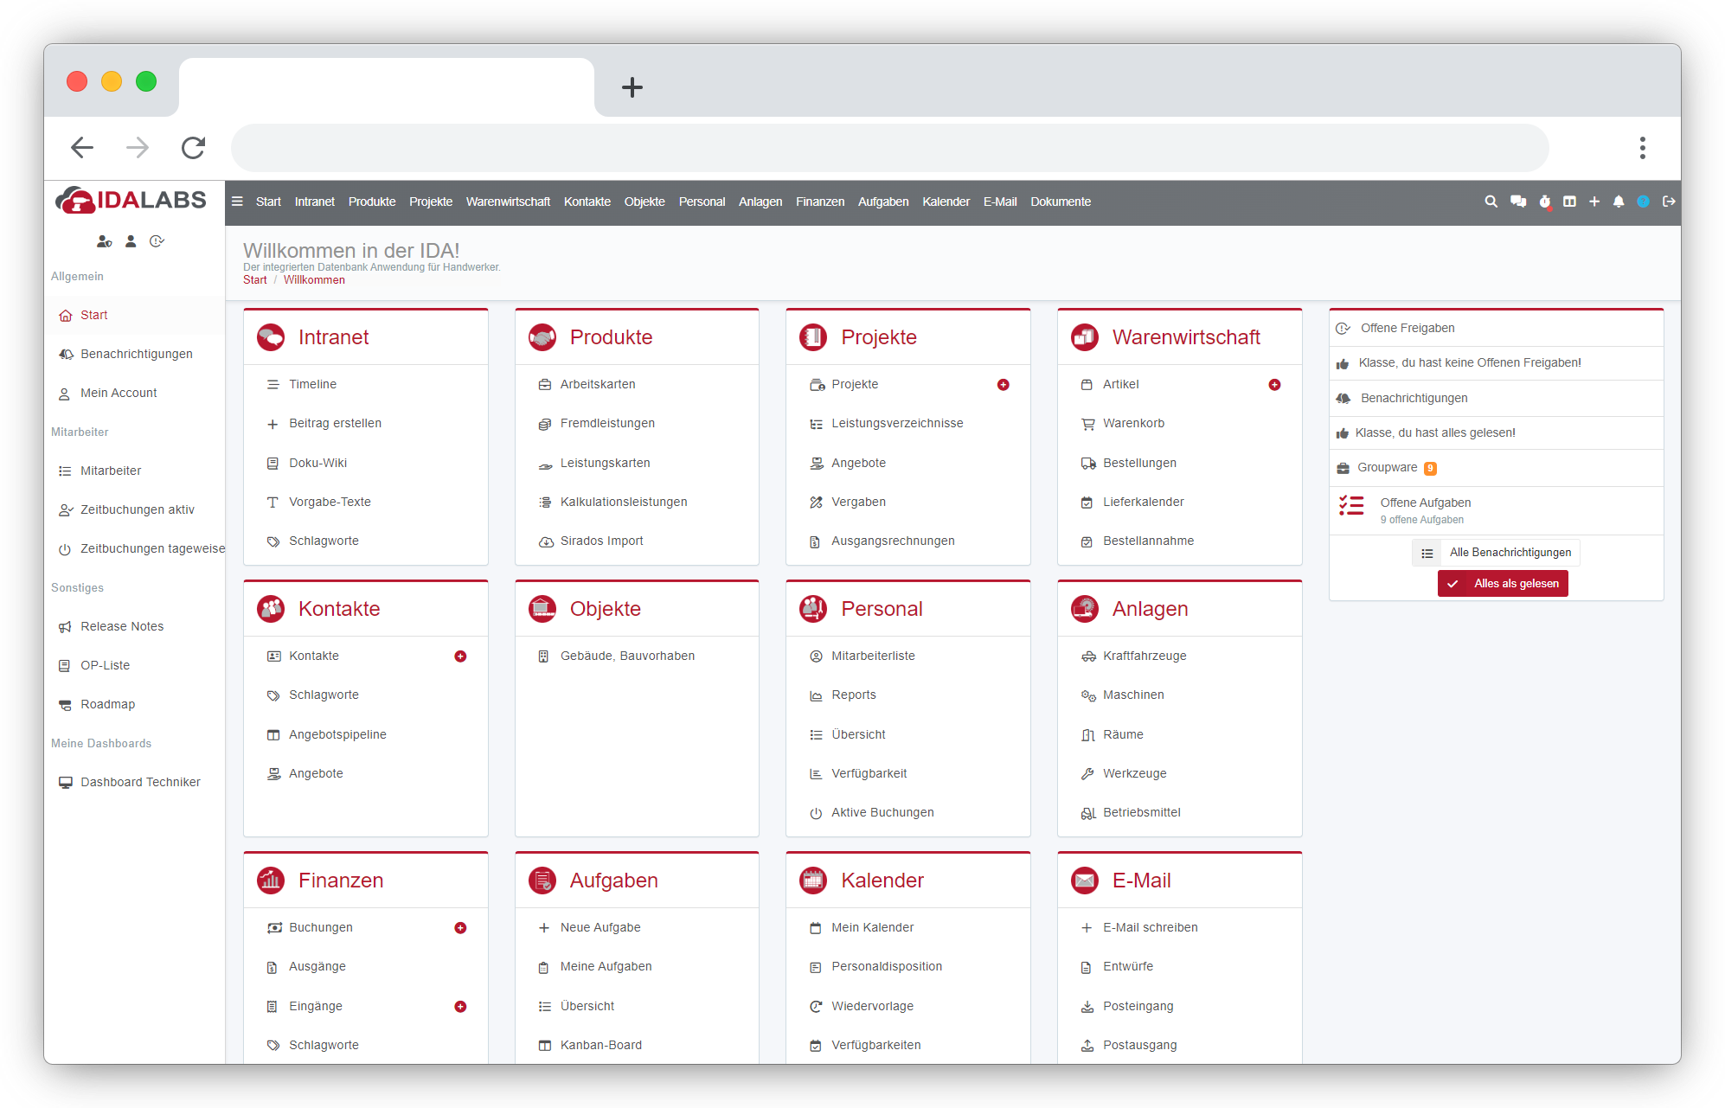The image size is (1725, 1108).
Task: Click the Alles als gelesen button
Action: tap(1503, 584)
